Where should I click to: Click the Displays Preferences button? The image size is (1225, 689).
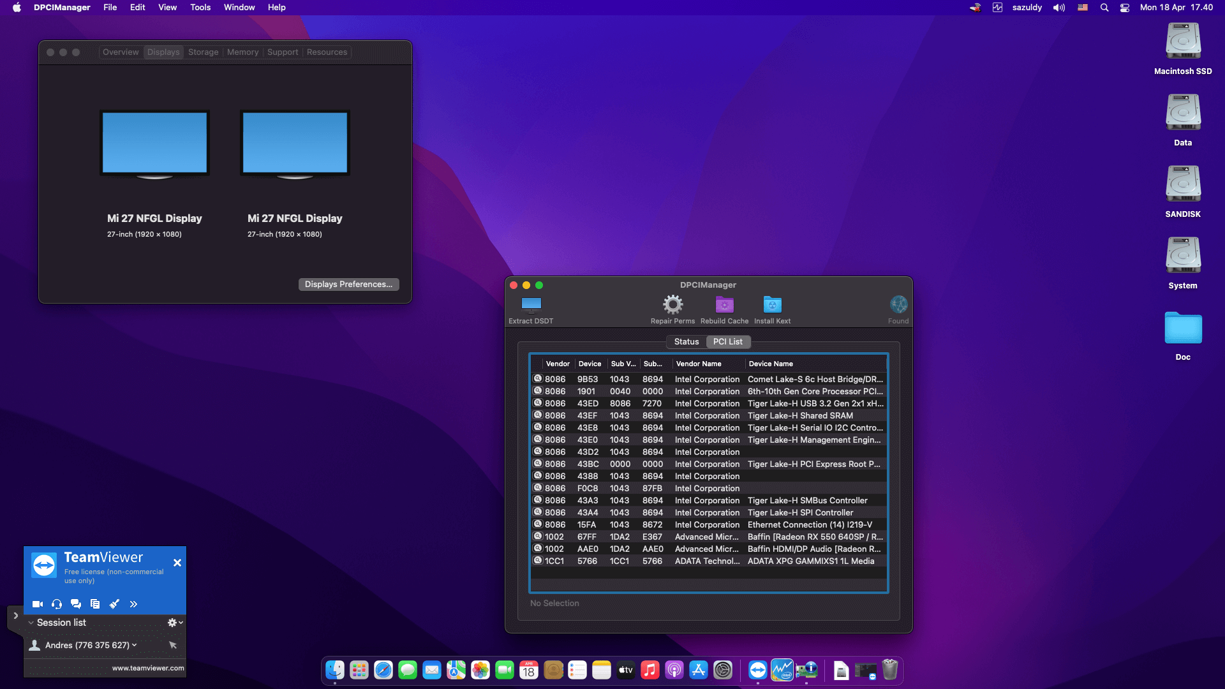click(348, 285)
